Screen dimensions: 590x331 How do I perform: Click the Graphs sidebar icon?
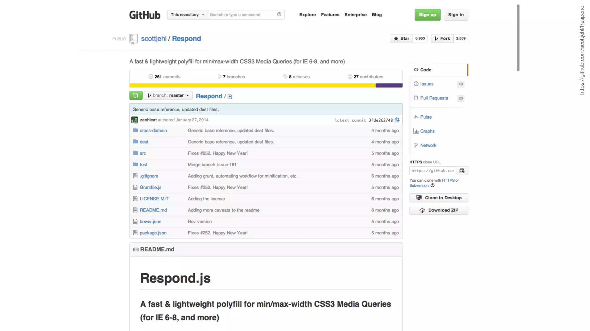tap(416, 131)
